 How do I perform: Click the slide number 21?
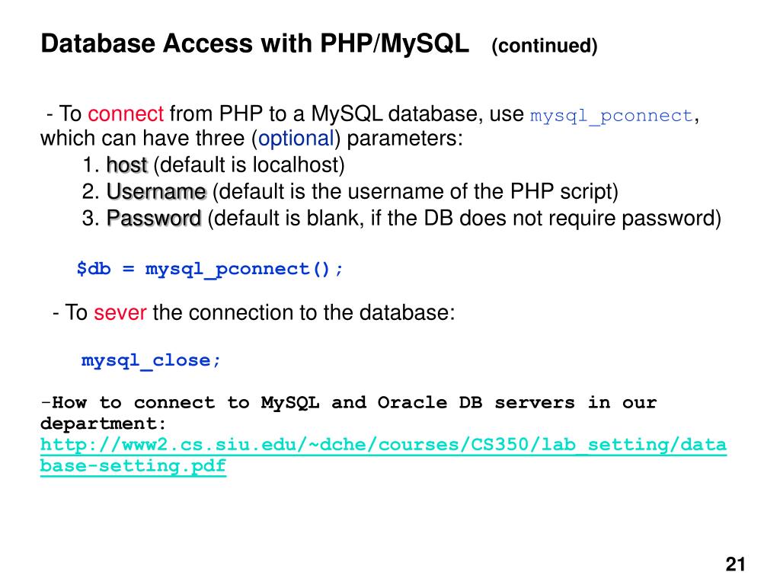[x=735, y=564]
